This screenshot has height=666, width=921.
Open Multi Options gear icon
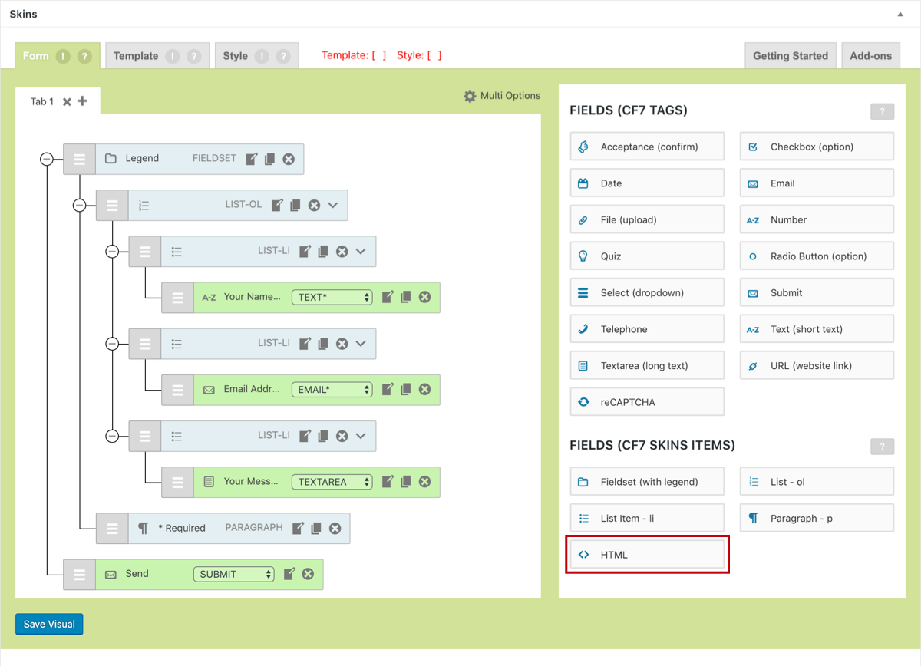click(470, 96)
